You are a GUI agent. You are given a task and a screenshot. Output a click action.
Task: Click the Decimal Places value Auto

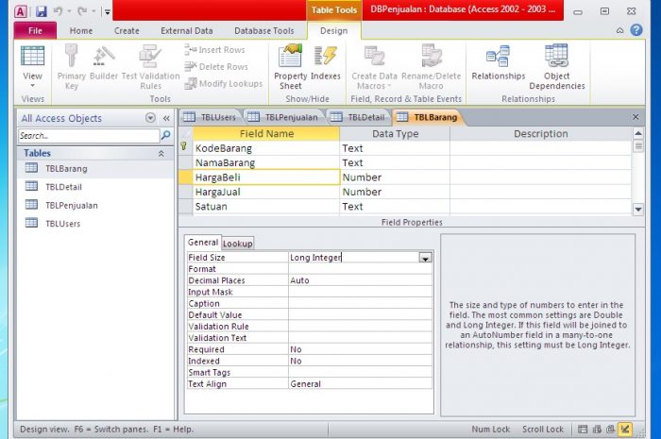tap(360, 280)
